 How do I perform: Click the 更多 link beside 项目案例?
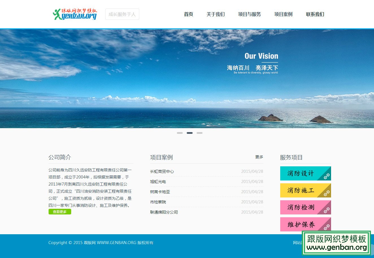pyautogui.click(x=259, y=157)
